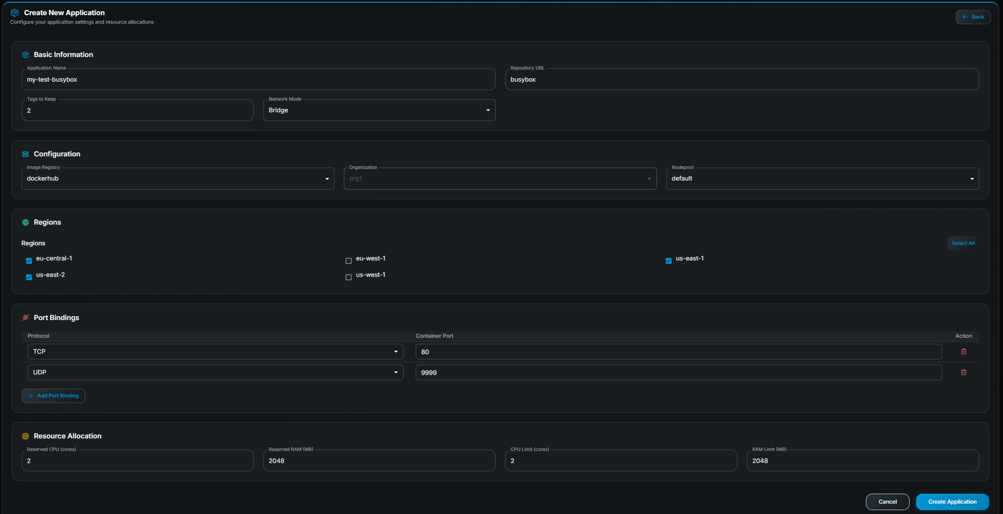Viewport: 1003px width, 514px height.
Task: Enable the us-west-1 region checkbox
Action: tap(349, 277)
